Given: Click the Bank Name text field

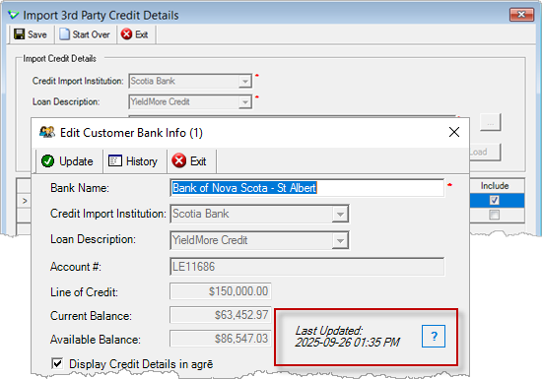Looking at the screenshot, I should pyautogui.click(x=306, y=188).
